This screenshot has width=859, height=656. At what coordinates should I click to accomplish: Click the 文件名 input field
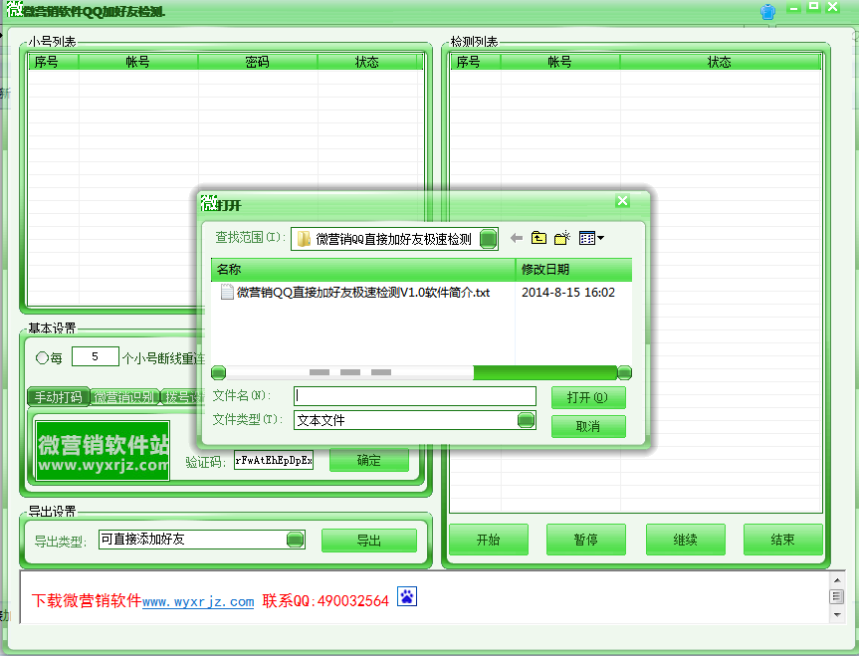415,395
